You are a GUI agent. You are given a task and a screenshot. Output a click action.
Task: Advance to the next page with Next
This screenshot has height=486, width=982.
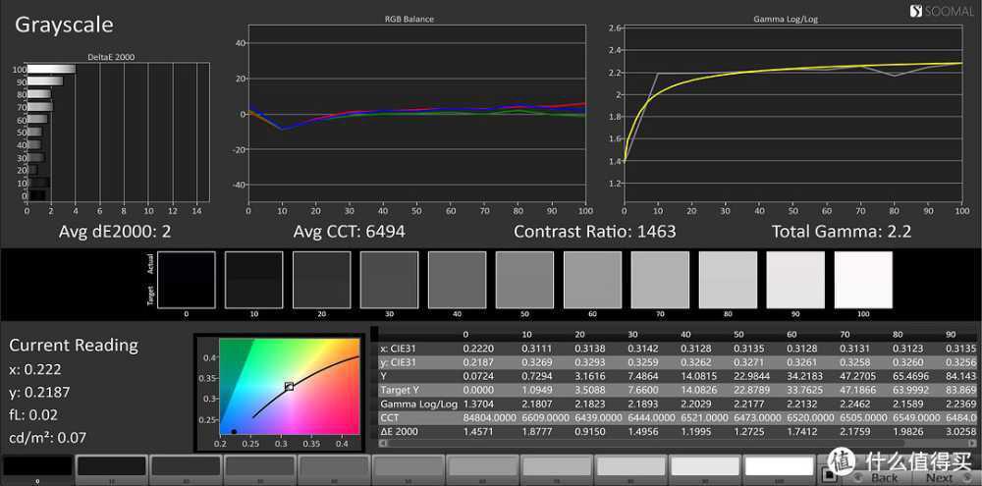[939, 477]
